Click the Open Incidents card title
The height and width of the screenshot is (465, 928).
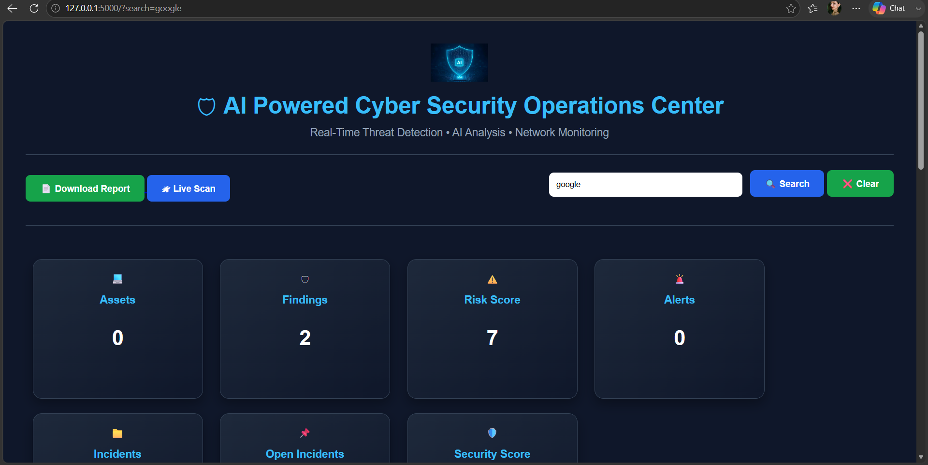pyautogui.click(x=305, y=454)
